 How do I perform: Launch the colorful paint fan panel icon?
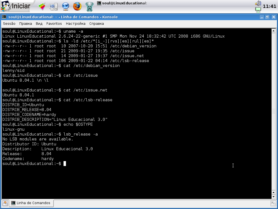click(42, 7)
